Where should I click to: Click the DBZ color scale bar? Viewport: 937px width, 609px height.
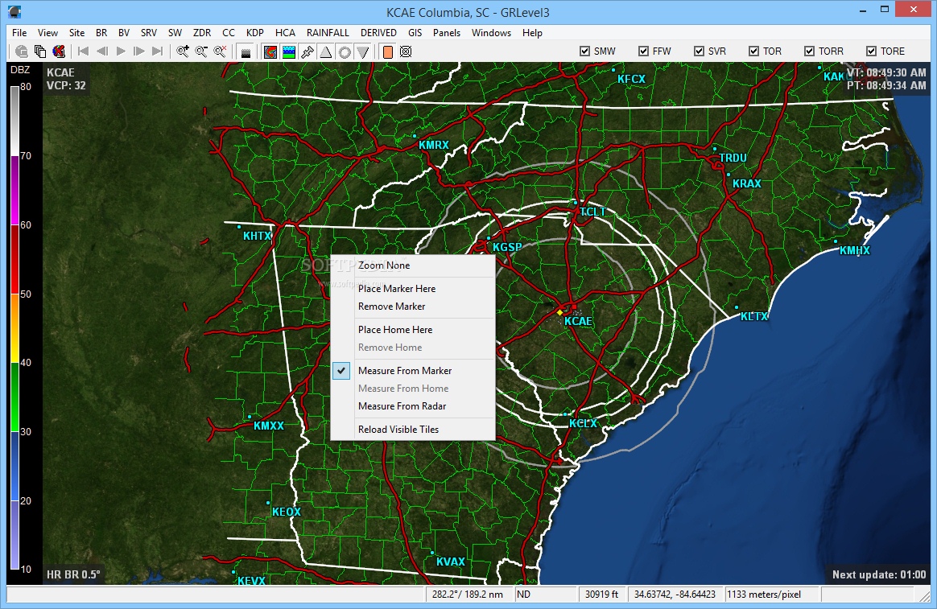pos(15,328)
